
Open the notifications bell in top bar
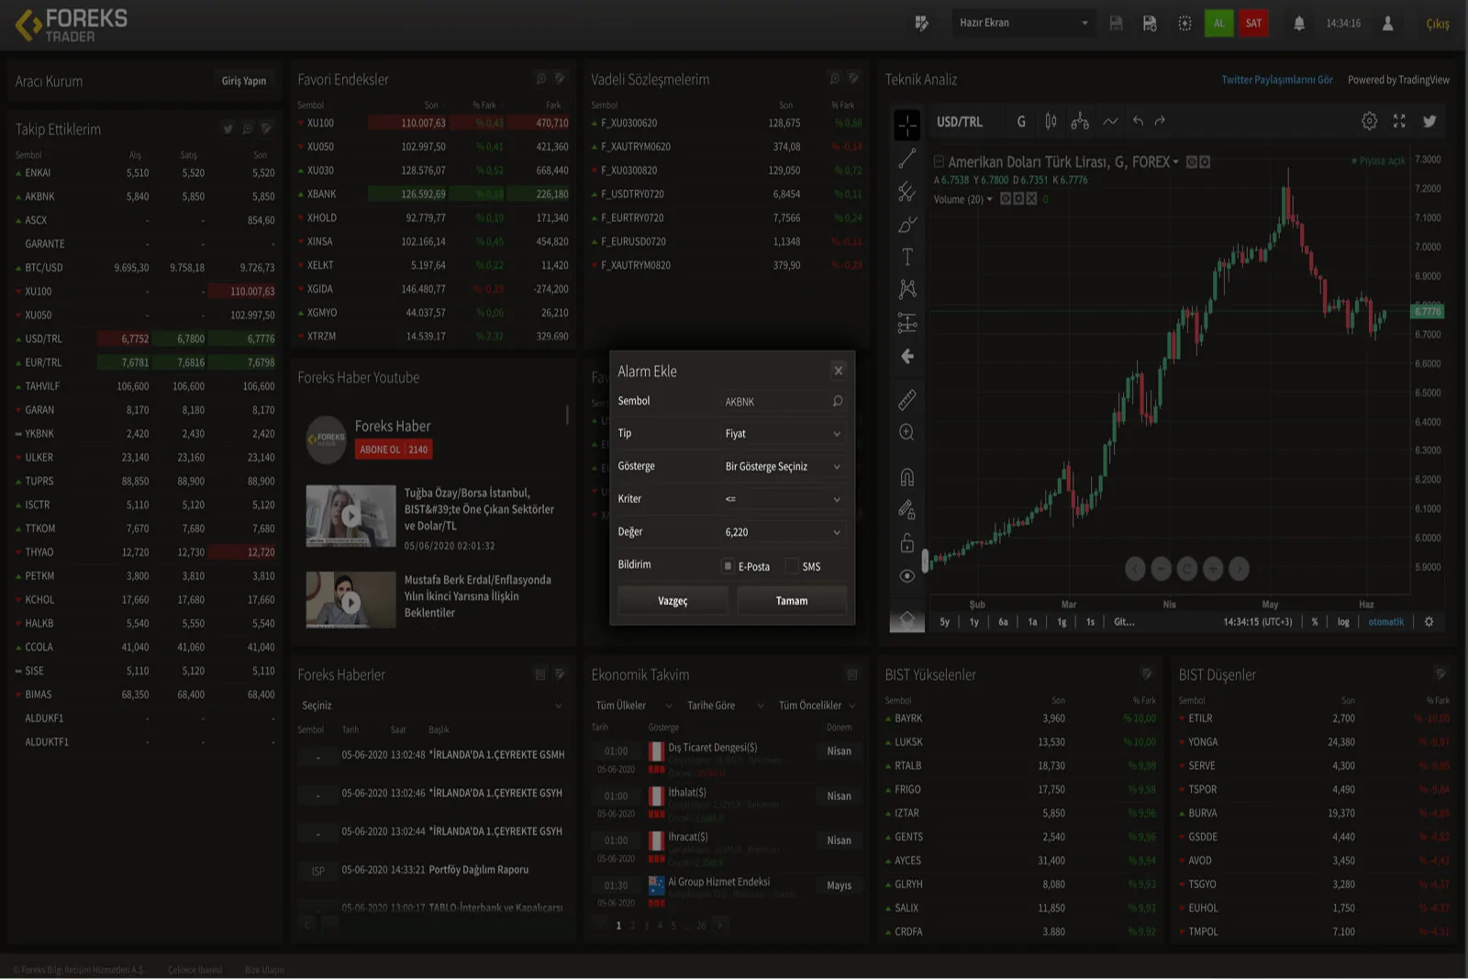pos(1298,24)
